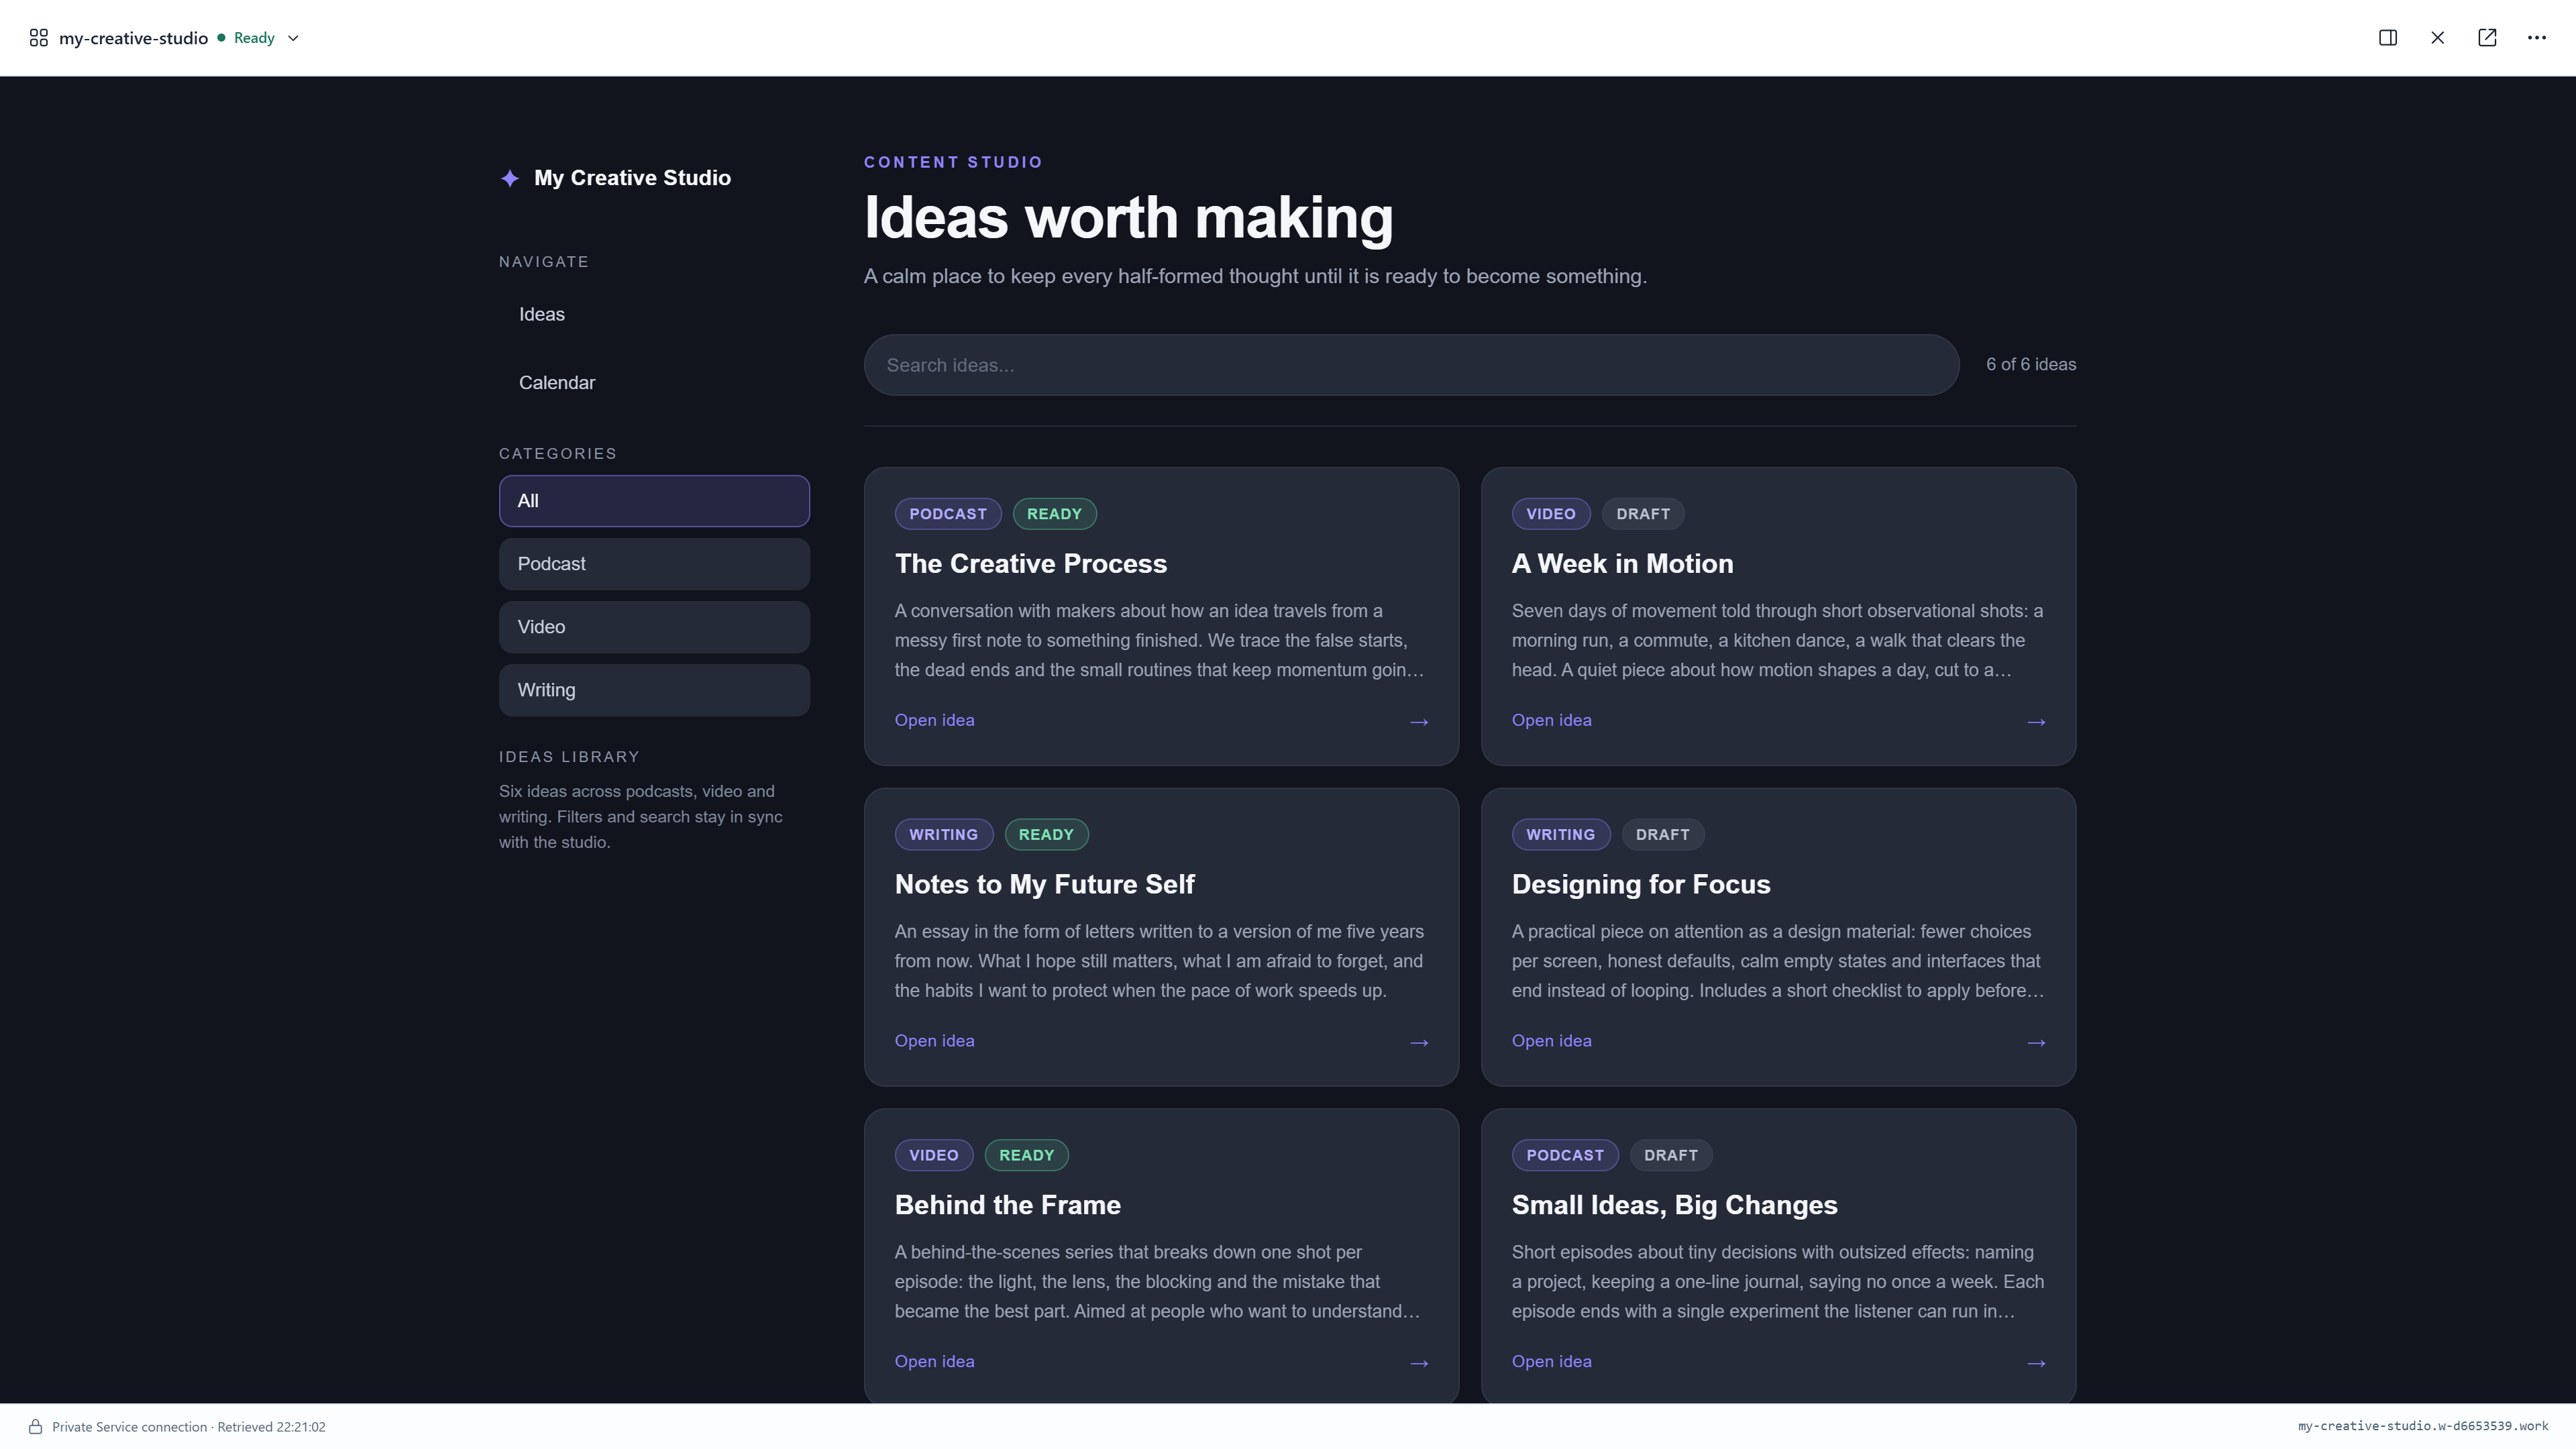Click the arrow icon on Notes to My Future Self

1419,1043
